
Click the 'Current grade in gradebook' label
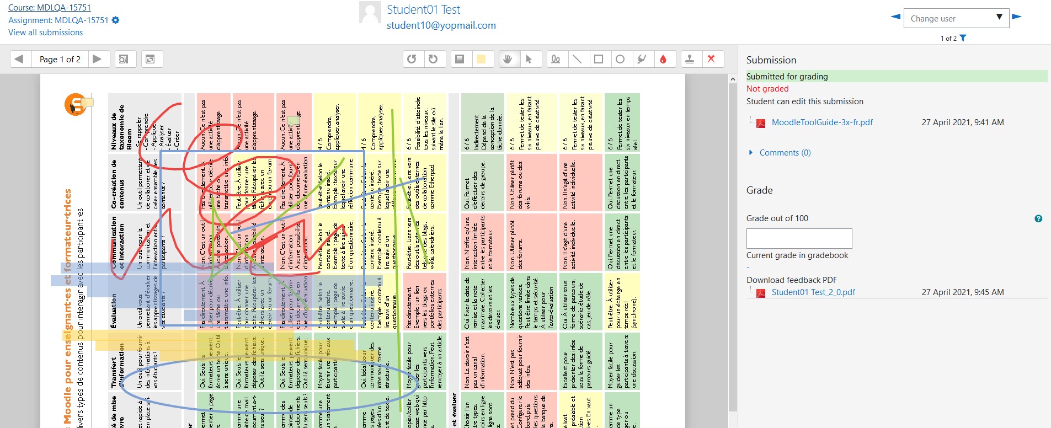797,255
